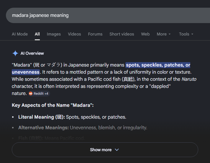The width and height of the screenshot is (210, 163).
Task: Go to the Forums tab
Action: click(95, 34)
